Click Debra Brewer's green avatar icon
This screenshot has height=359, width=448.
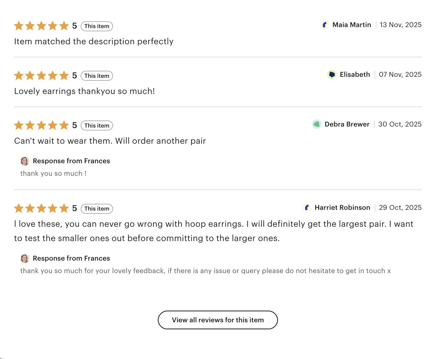pos(317,124)
